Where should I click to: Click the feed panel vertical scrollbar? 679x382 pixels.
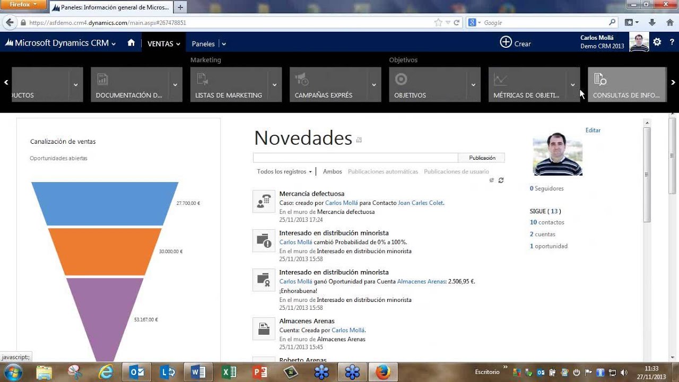pos(647,175)
